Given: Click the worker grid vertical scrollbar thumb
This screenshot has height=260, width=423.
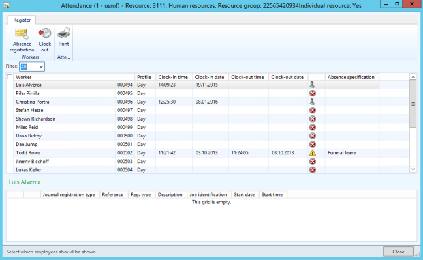Looking at the screenshot, I should [x=413, y=104].
